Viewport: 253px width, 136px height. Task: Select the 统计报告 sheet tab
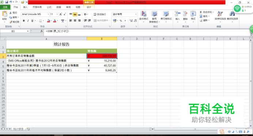tap(18, 129)
